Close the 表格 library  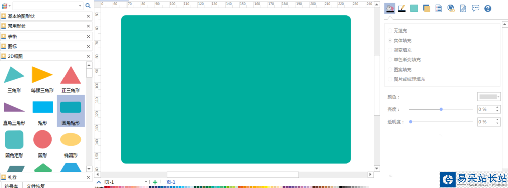pos(88,36)
